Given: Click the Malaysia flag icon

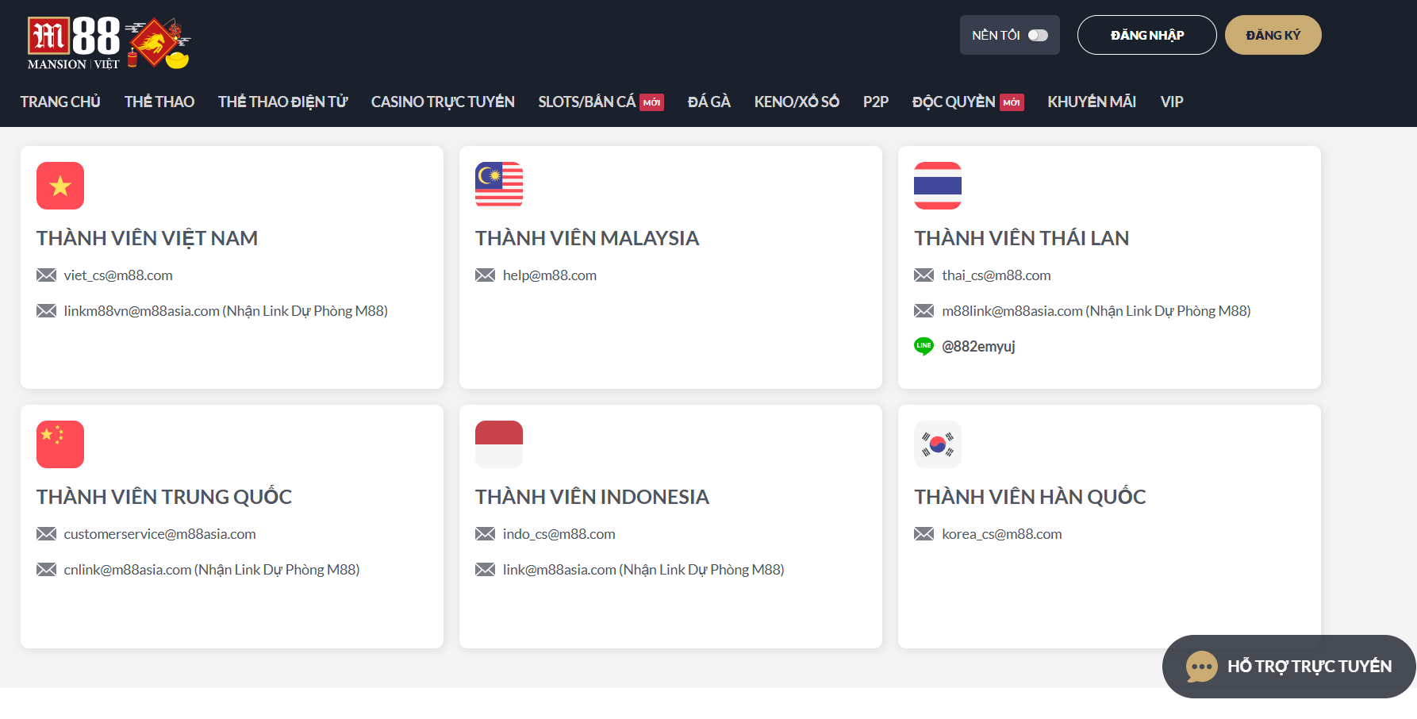Looking at the screenshot, I should point(499,186).
